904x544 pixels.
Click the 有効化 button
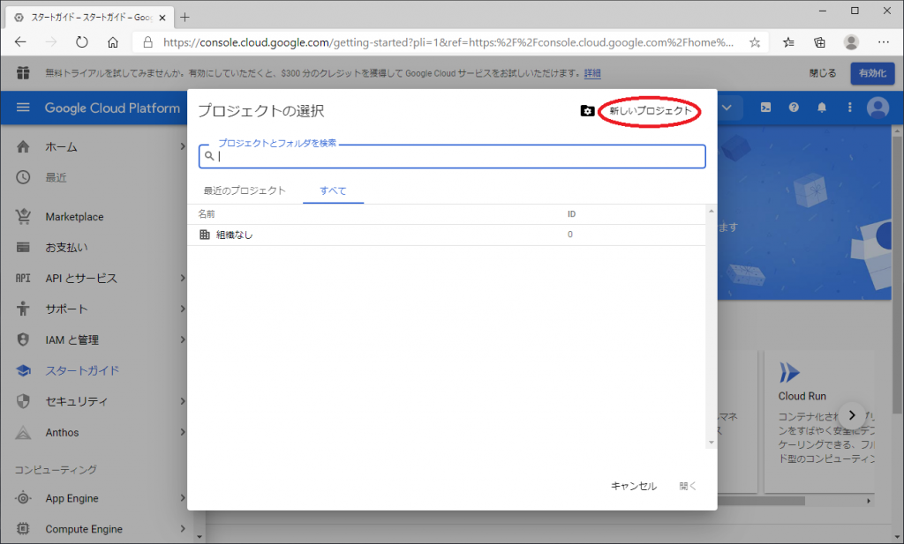pyautogui.click(x=871, y=73)
